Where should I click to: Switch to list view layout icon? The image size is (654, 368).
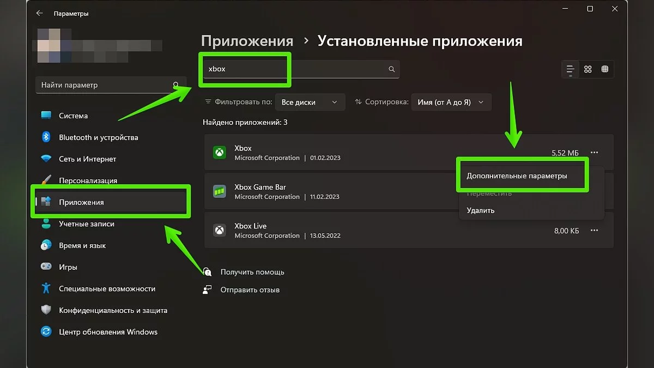click(570, 69)
